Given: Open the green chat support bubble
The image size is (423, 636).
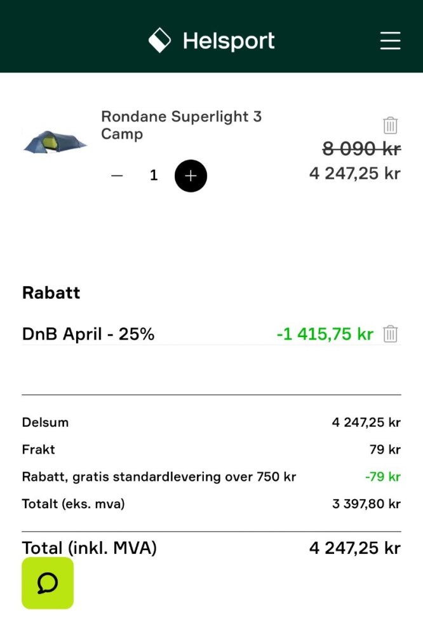Looking at the screenshot, I should pos(48,583).
